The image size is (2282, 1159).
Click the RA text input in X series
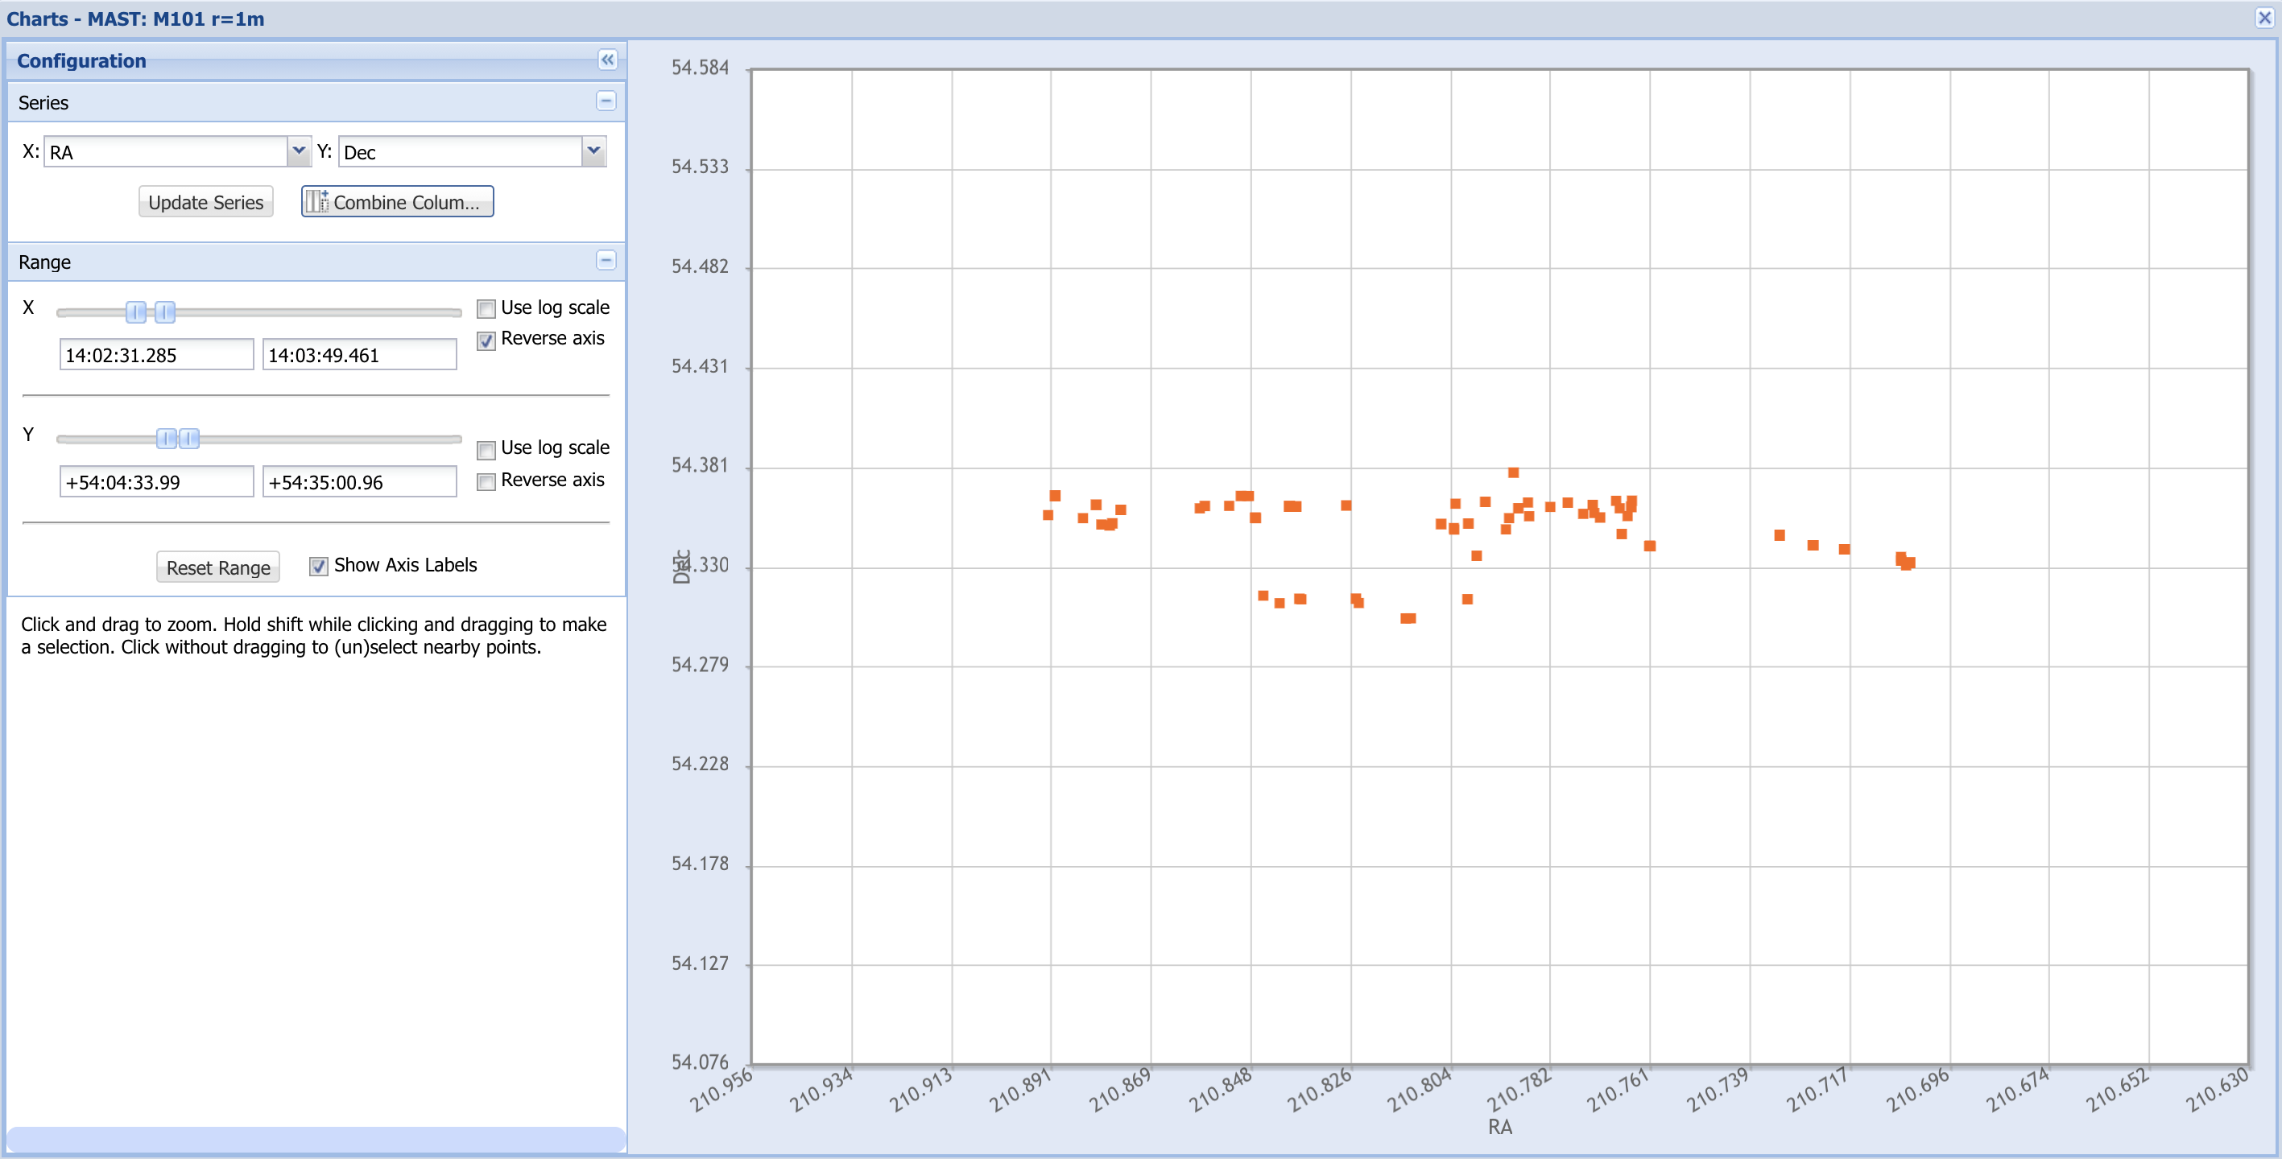pos(166,151)
